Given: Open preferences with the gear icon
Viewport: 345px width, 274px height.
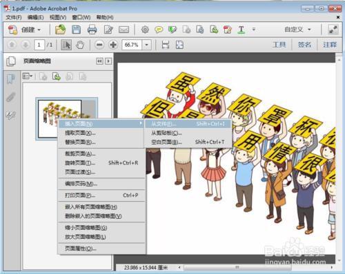Looking at the screenshot, I should click(x=145, y=30).
